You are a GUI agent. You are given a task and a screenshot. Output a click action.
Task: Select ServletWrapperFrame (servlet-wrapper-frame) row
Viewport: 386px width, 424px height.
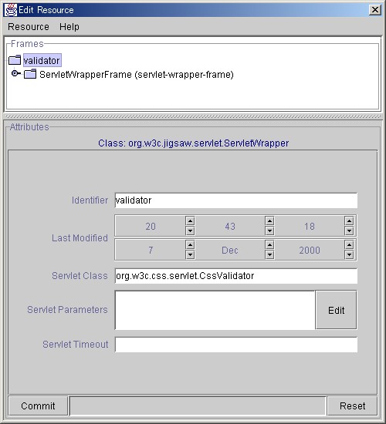(x=136, y=74)
